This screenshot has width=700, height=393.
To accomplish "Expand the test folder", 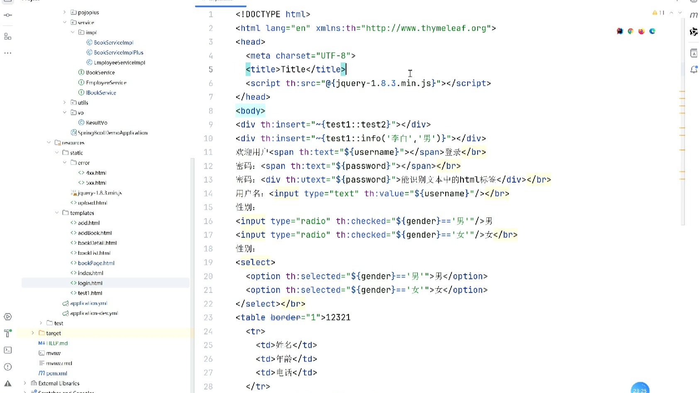I will pyautogui.click(x=41, y=323).
